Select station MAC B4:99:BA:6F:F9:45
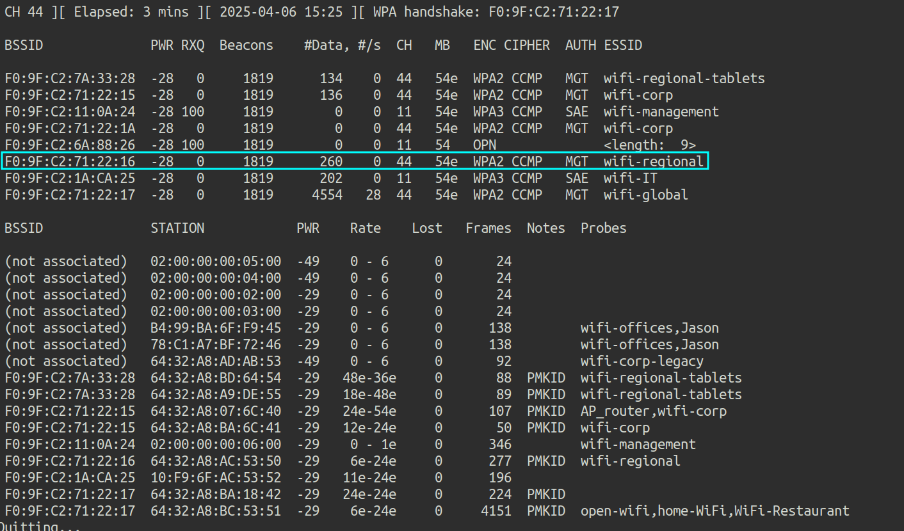Image resolution: width=904 pixels, height=531 pixels. [216, 328]
